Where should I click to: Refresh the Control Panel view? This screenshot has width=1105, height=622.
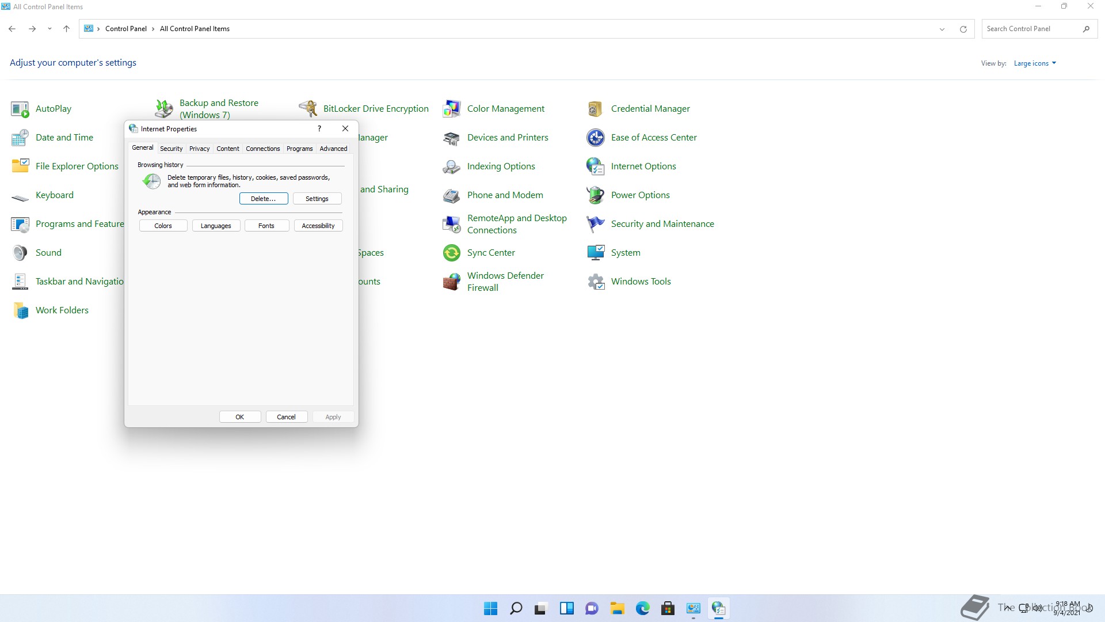(x=963, y=29)
